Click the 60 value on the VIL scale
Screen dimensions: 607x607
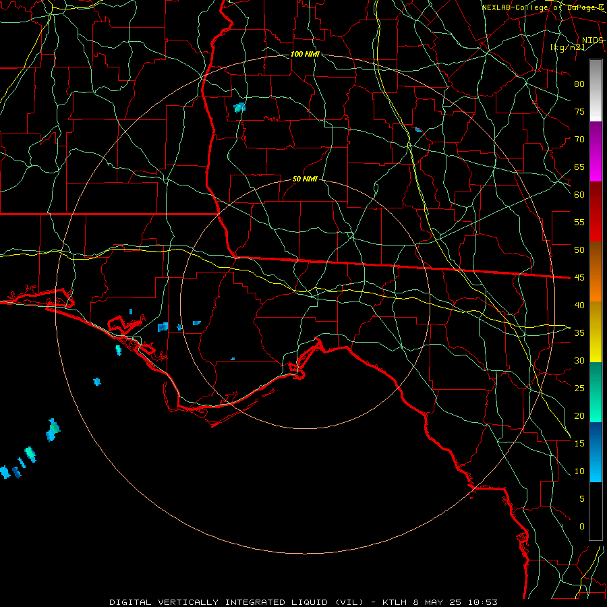tap(579, 195)
